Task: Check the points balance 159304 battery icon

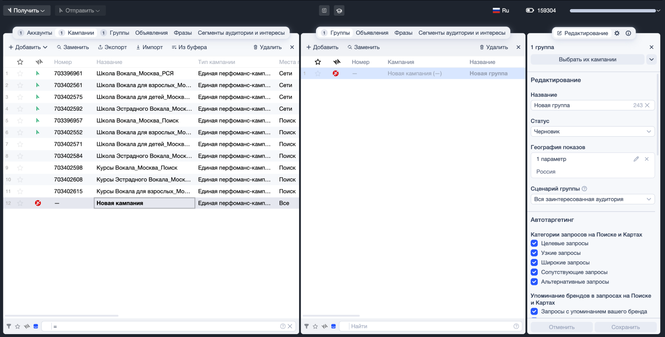Action: coord(530,10)
